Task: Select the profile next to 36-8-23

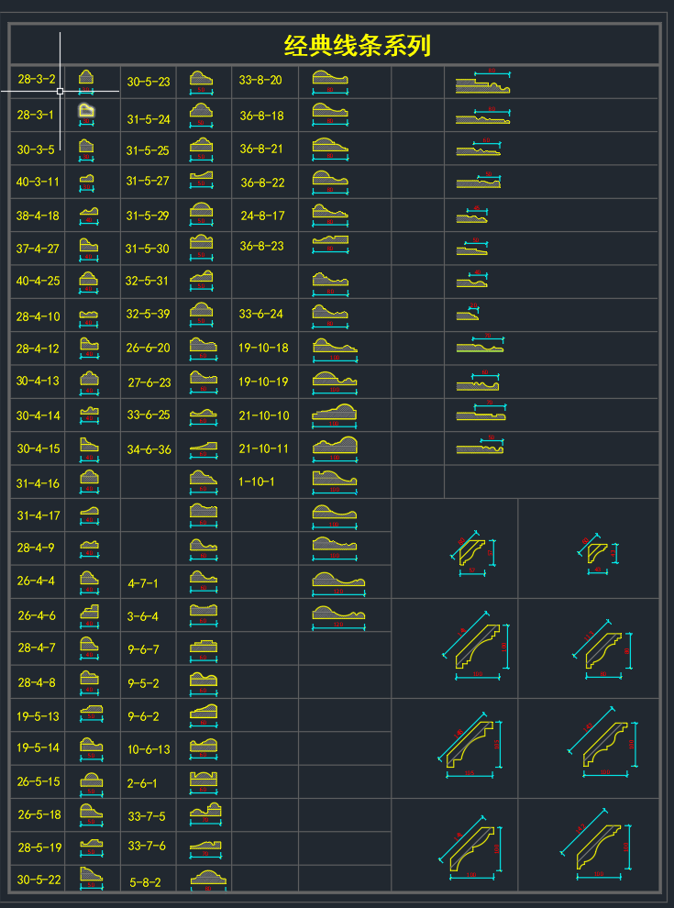Action: (330, 242)
